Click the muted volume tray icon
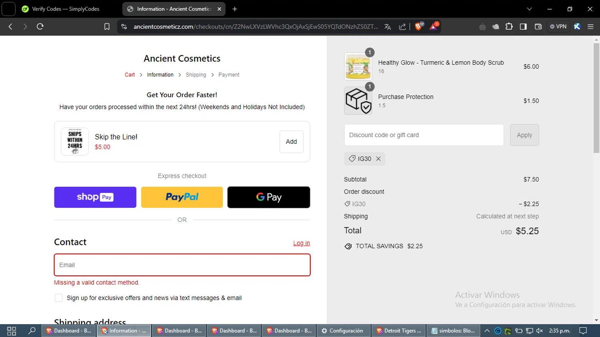600x337 pixels. pos(540,331)
